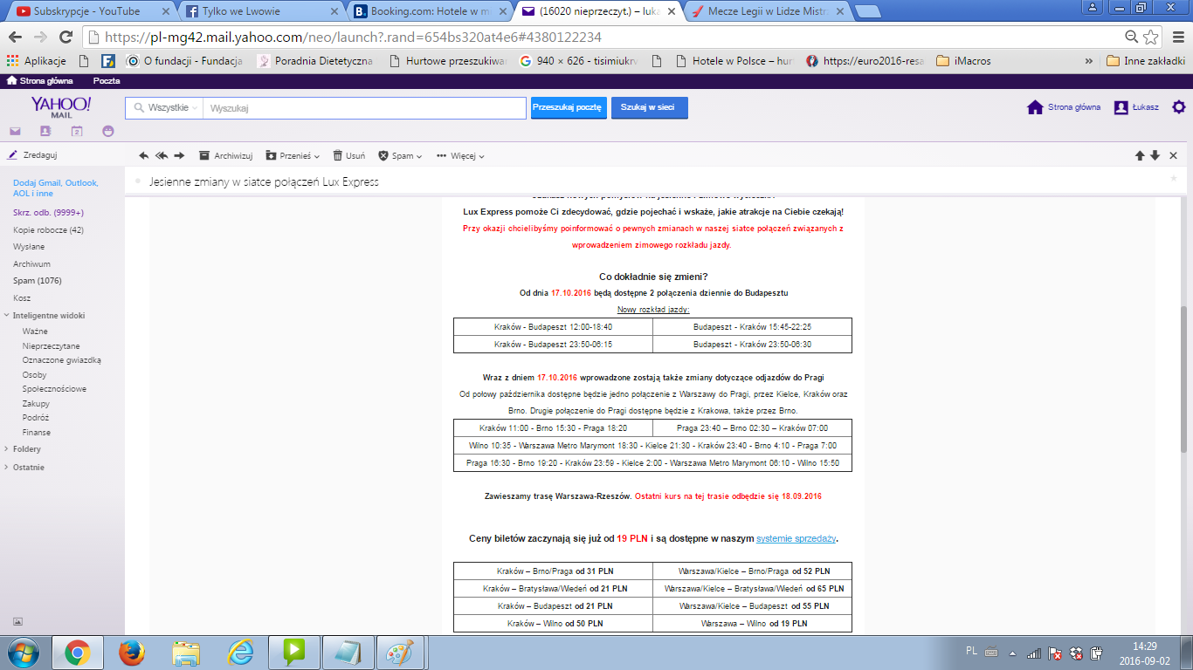Open the Wszystkie search scope dropdown
This screenshot has width=1193, height=670.
tap(166, 107)
